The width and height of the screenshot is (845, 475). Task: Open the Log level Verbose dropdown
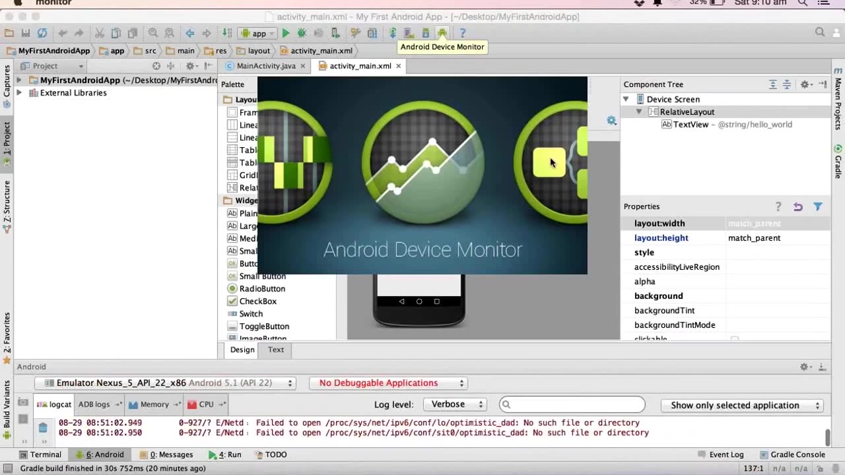(454, 404)
